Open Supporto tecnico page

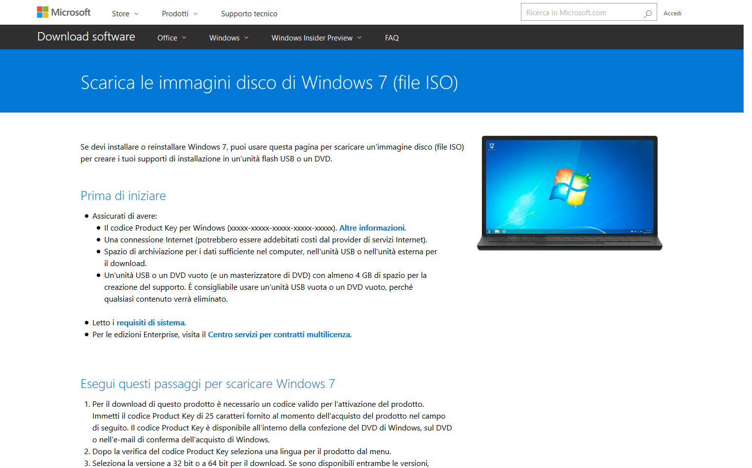(x=249, y=14)
